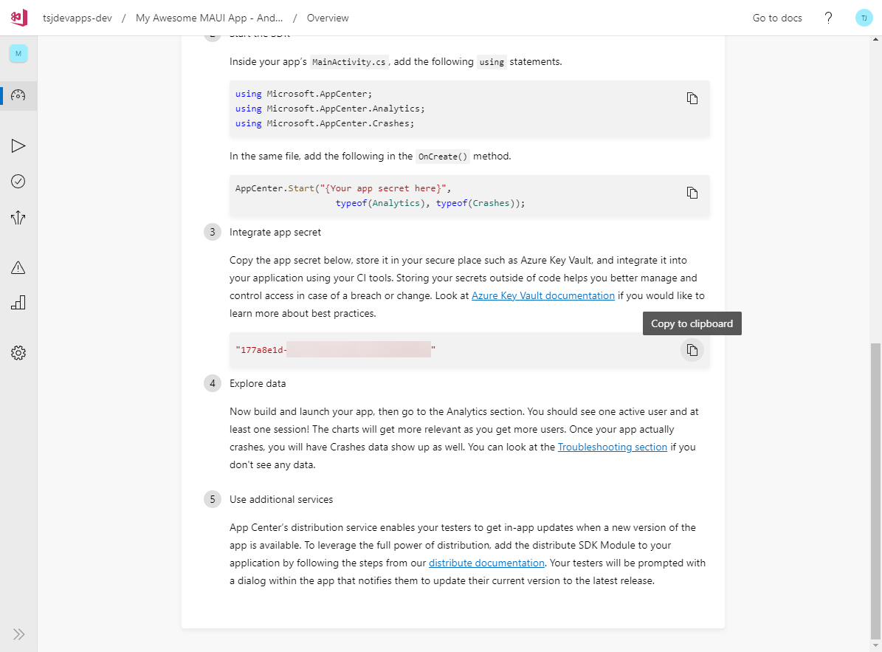Expand the left navigation sidebar
Viewport: 882px width, 652px height.
pyautogui.click(x=18, y=634)
